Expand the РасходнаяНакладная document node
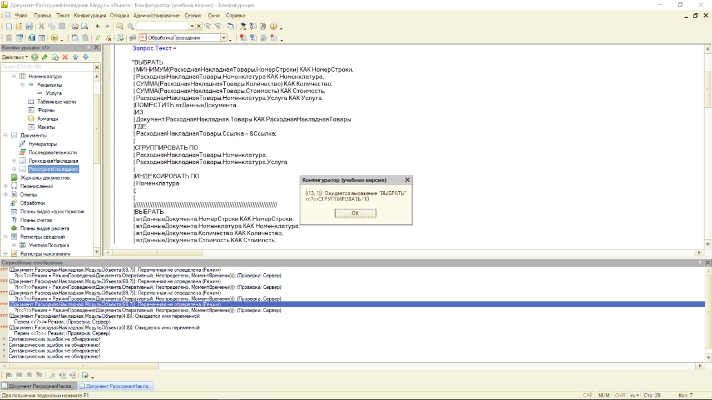 click(x=14, y=169)
